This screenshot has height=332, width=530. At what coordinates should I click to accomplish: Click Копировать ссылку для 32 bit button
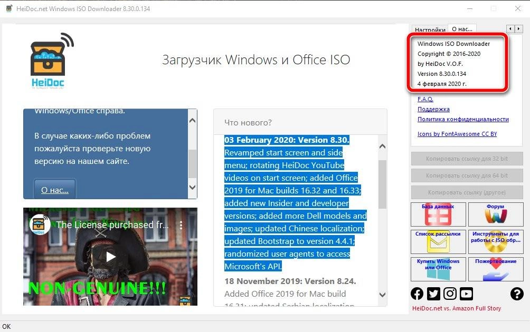coord(467,159)
